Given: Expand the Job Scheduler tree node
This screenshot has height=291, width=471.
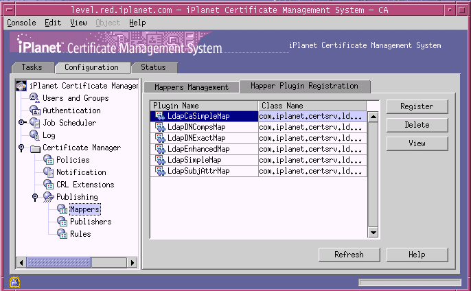Looking at the screenshot, I should coord(22,123).
